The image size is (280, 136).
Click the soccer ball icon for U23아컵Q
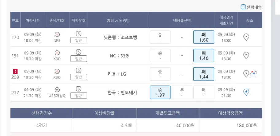[57, 90]
